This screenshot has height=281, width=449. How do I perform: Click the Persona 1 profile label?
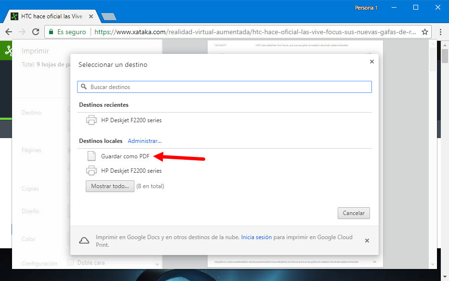click(x=366, y=7)
